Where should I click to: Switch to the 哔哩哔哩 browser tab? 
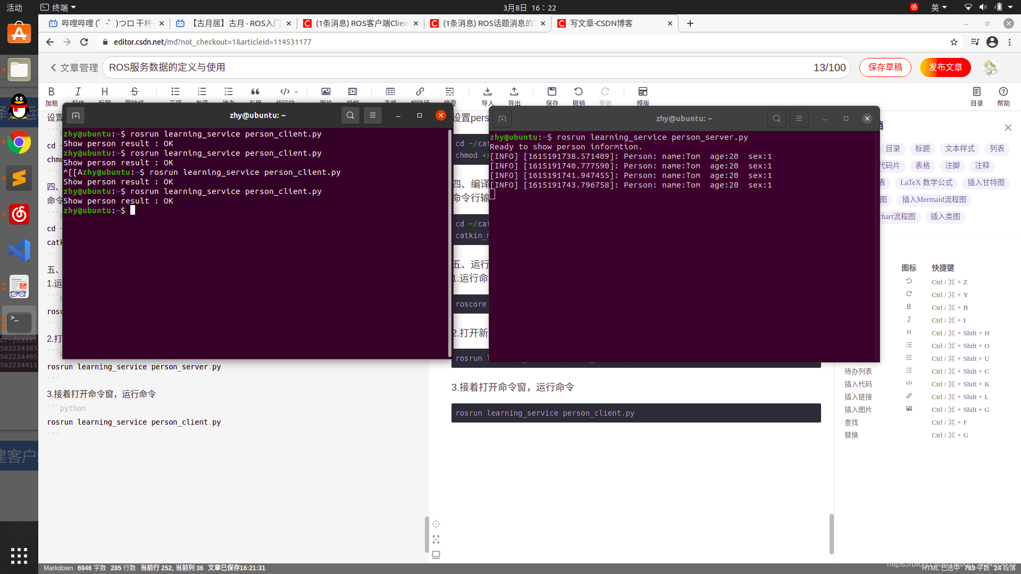(106, 23)
